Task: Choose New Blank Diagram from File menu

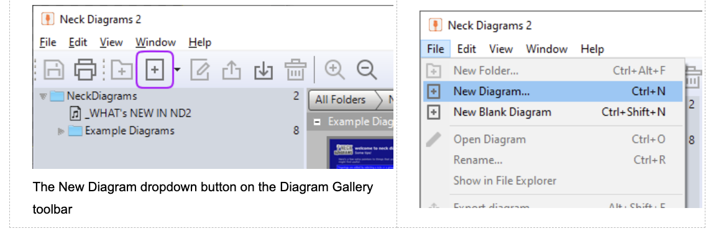Action: click(553, 112)
